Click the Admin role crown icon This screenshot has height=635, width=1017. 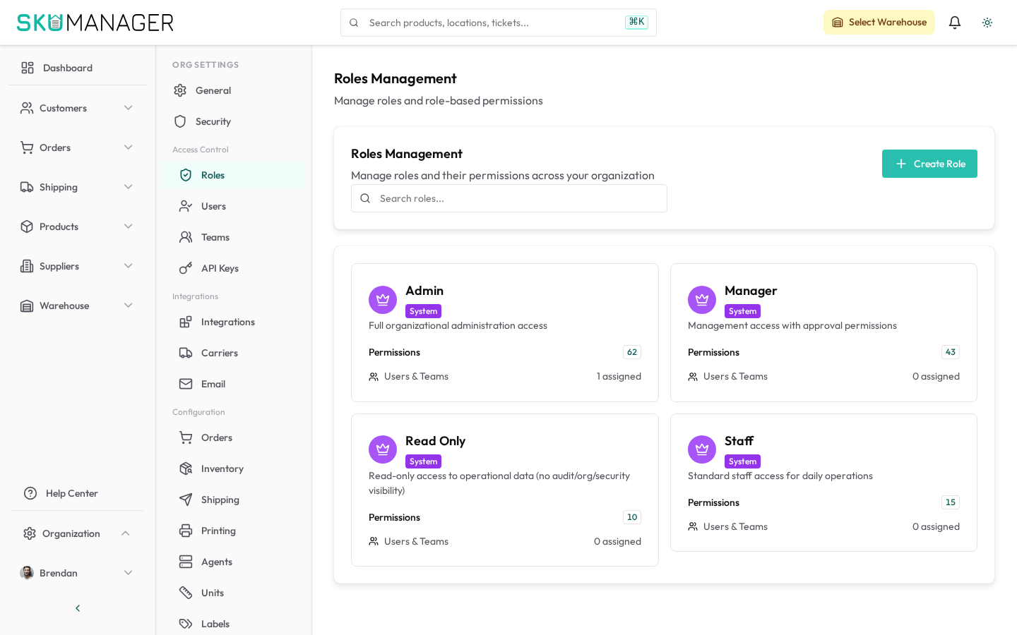383,300
